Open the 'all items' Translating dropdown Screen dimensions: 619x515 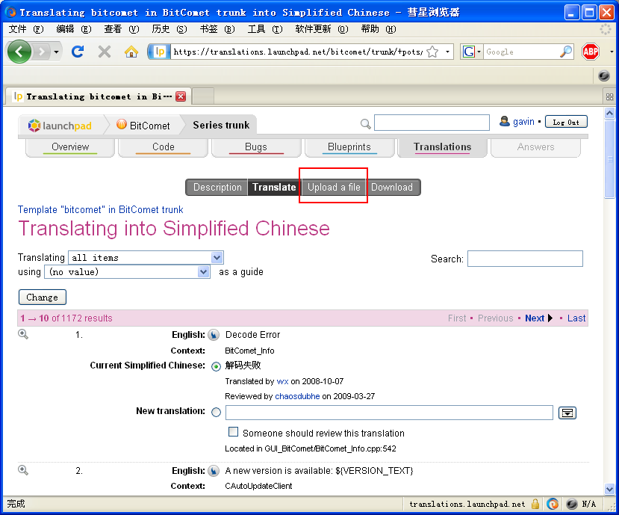(146, 257)
